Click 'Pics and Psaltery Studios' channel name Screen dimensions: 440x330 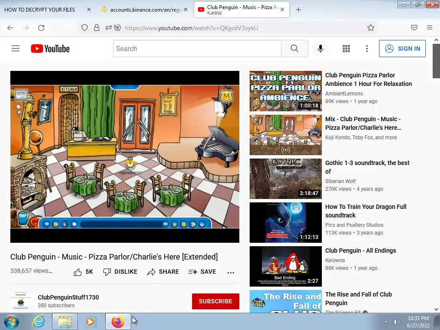point(354,225)
